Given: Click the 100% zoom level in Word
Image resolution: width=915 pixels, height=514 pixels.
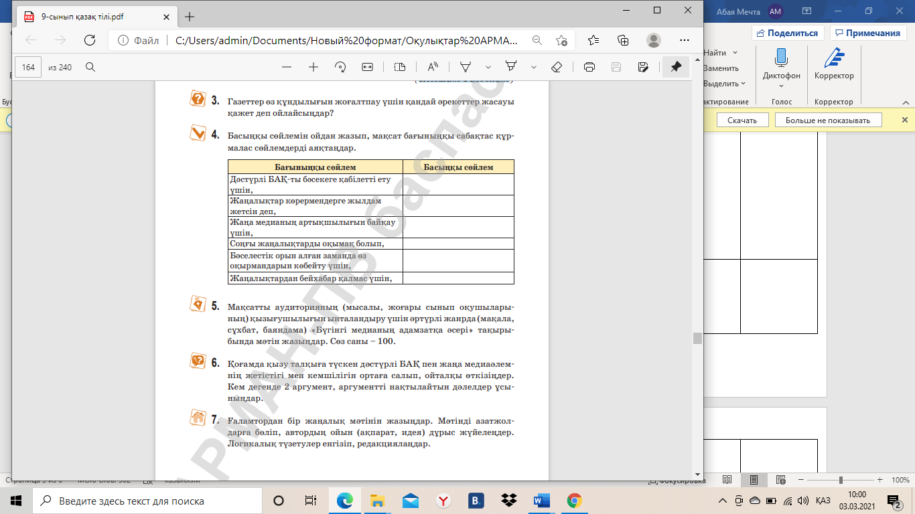Looking at the screenshot, I should [x=900, y=480].
